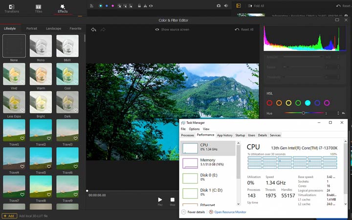The width and height of the screenshot is (352, 220).
Task: Open the Options menu in Task Manager
Action: click(194, 129)
